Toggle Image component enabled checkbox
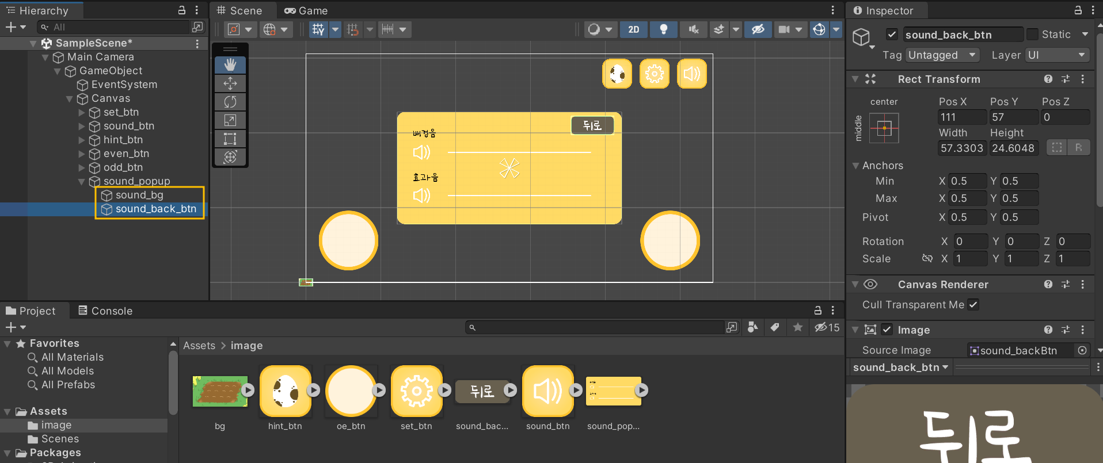Viewport: 1103px width, 463px height. pyautogui.click(x=887, y=330)
